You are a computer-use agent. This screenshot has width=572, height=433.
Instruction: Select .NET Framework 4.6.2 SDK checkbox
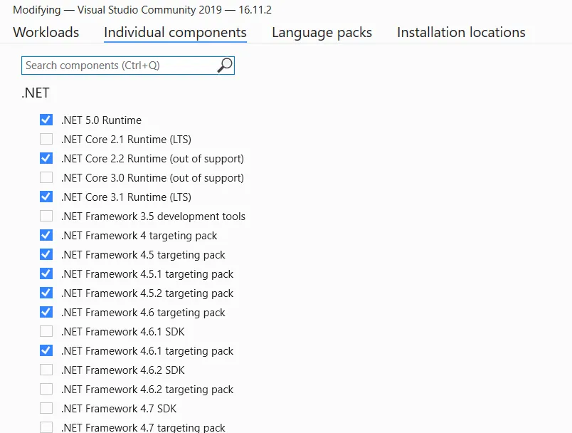tap(46, 370)
